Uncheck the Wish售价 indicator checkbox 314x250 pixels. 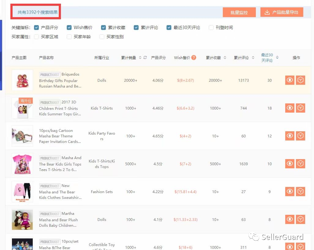point(69,28)
